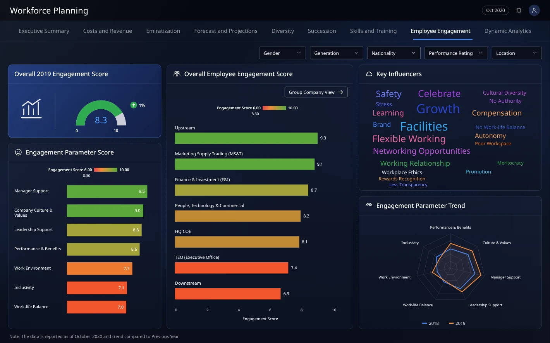Screen dimensions: 550x343
Task: Open the Succession tab
Action: 322,31
